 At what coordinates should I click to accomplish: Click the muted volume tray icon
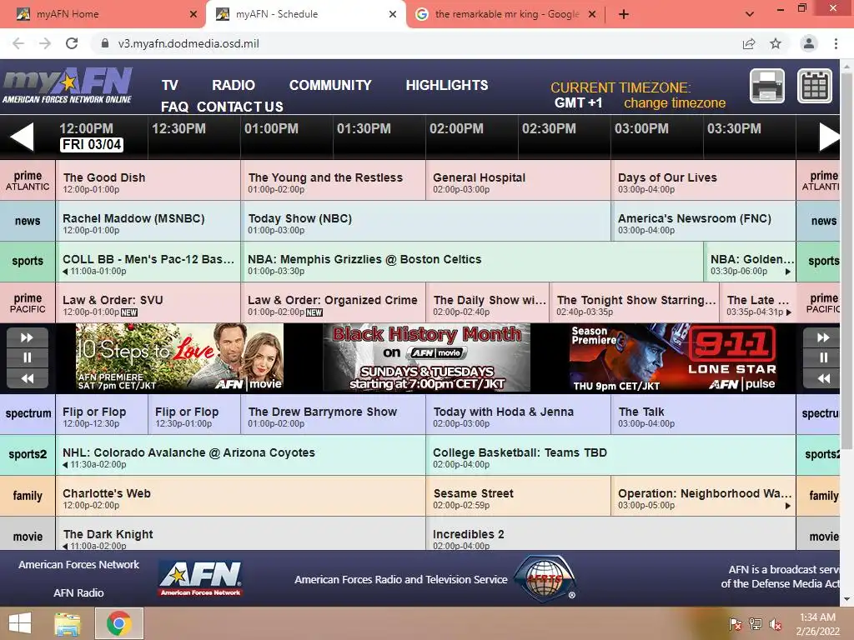coord(775,624)
